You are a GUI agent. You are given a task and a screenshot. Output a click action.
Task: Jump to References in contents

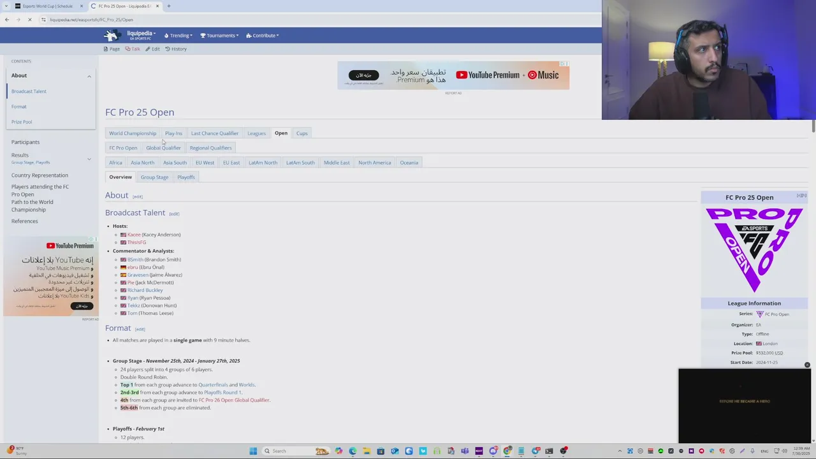click(x=24, y=221)
